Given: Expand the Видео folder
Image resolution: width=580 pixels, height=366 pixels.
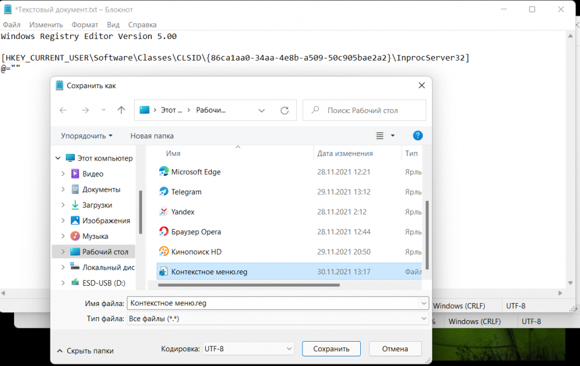Looking at the screenshot, I should coord(63,174).
